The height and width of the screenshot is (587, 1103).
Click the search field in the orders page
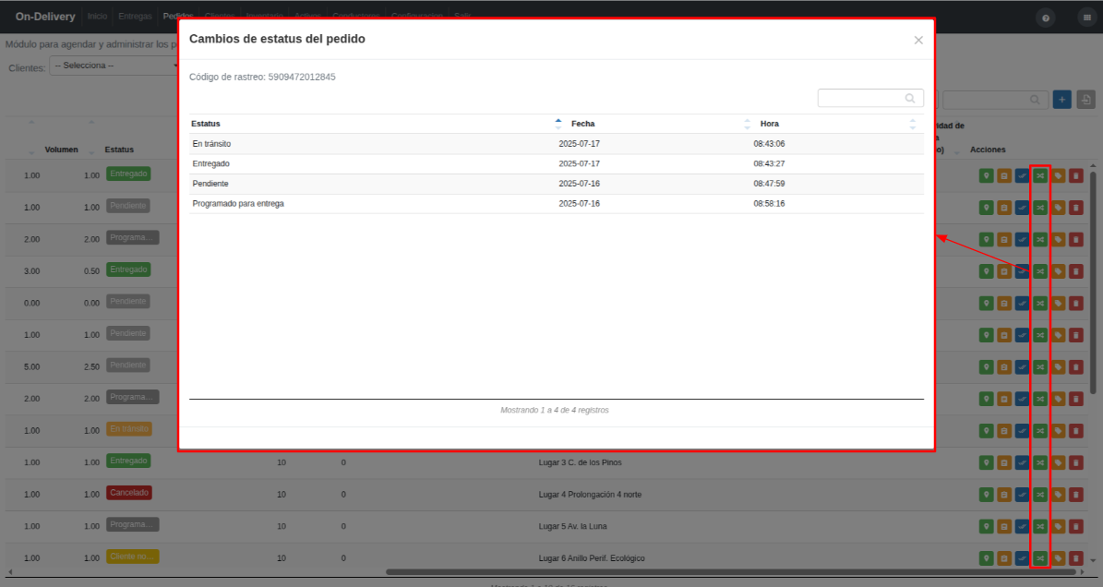tap(995, 100)
